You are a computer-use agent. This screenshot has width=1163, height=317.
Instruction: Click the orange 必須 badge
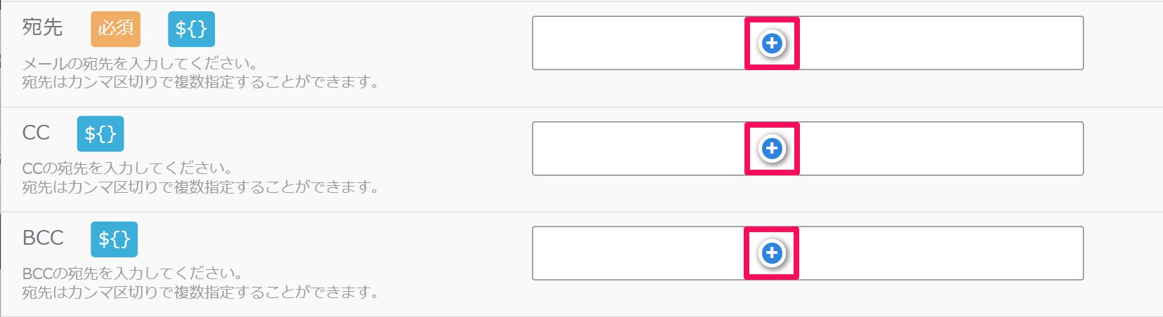[x=115, y=29]
